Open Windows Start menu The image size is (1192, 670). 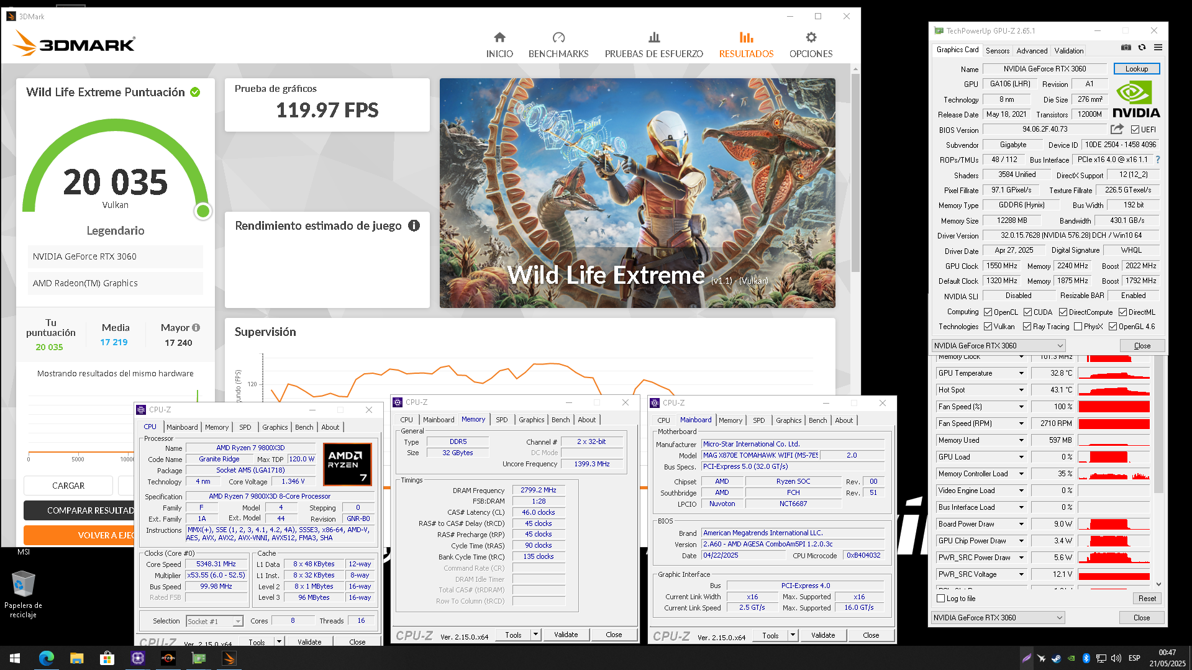click(x=15, y=658)
